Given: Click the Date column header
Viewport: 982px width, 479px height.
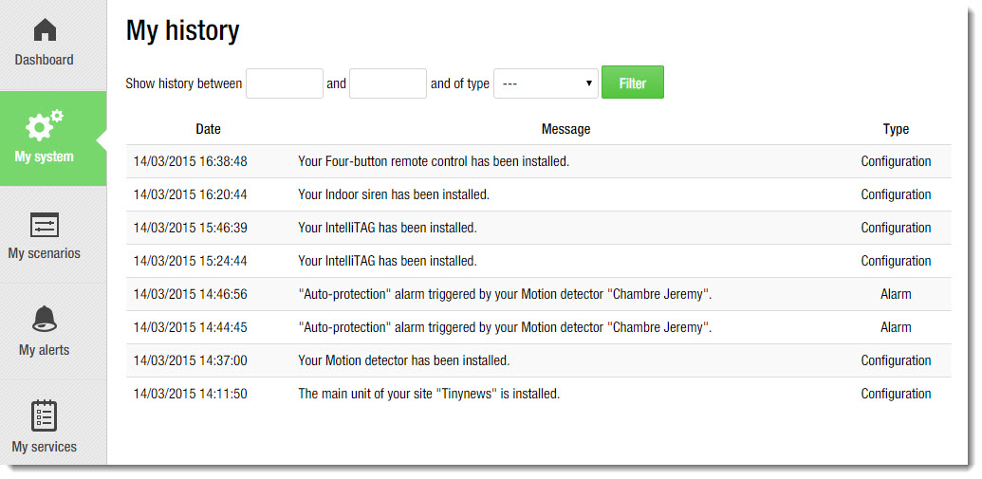Looking at the screenshot, I should tap(208, 129).
